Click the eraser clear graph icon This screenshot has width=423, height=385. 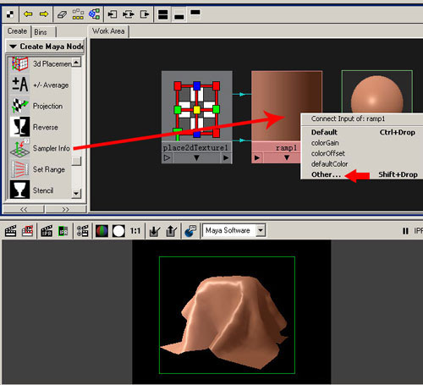pyautogui.click(x=62, y=14)
